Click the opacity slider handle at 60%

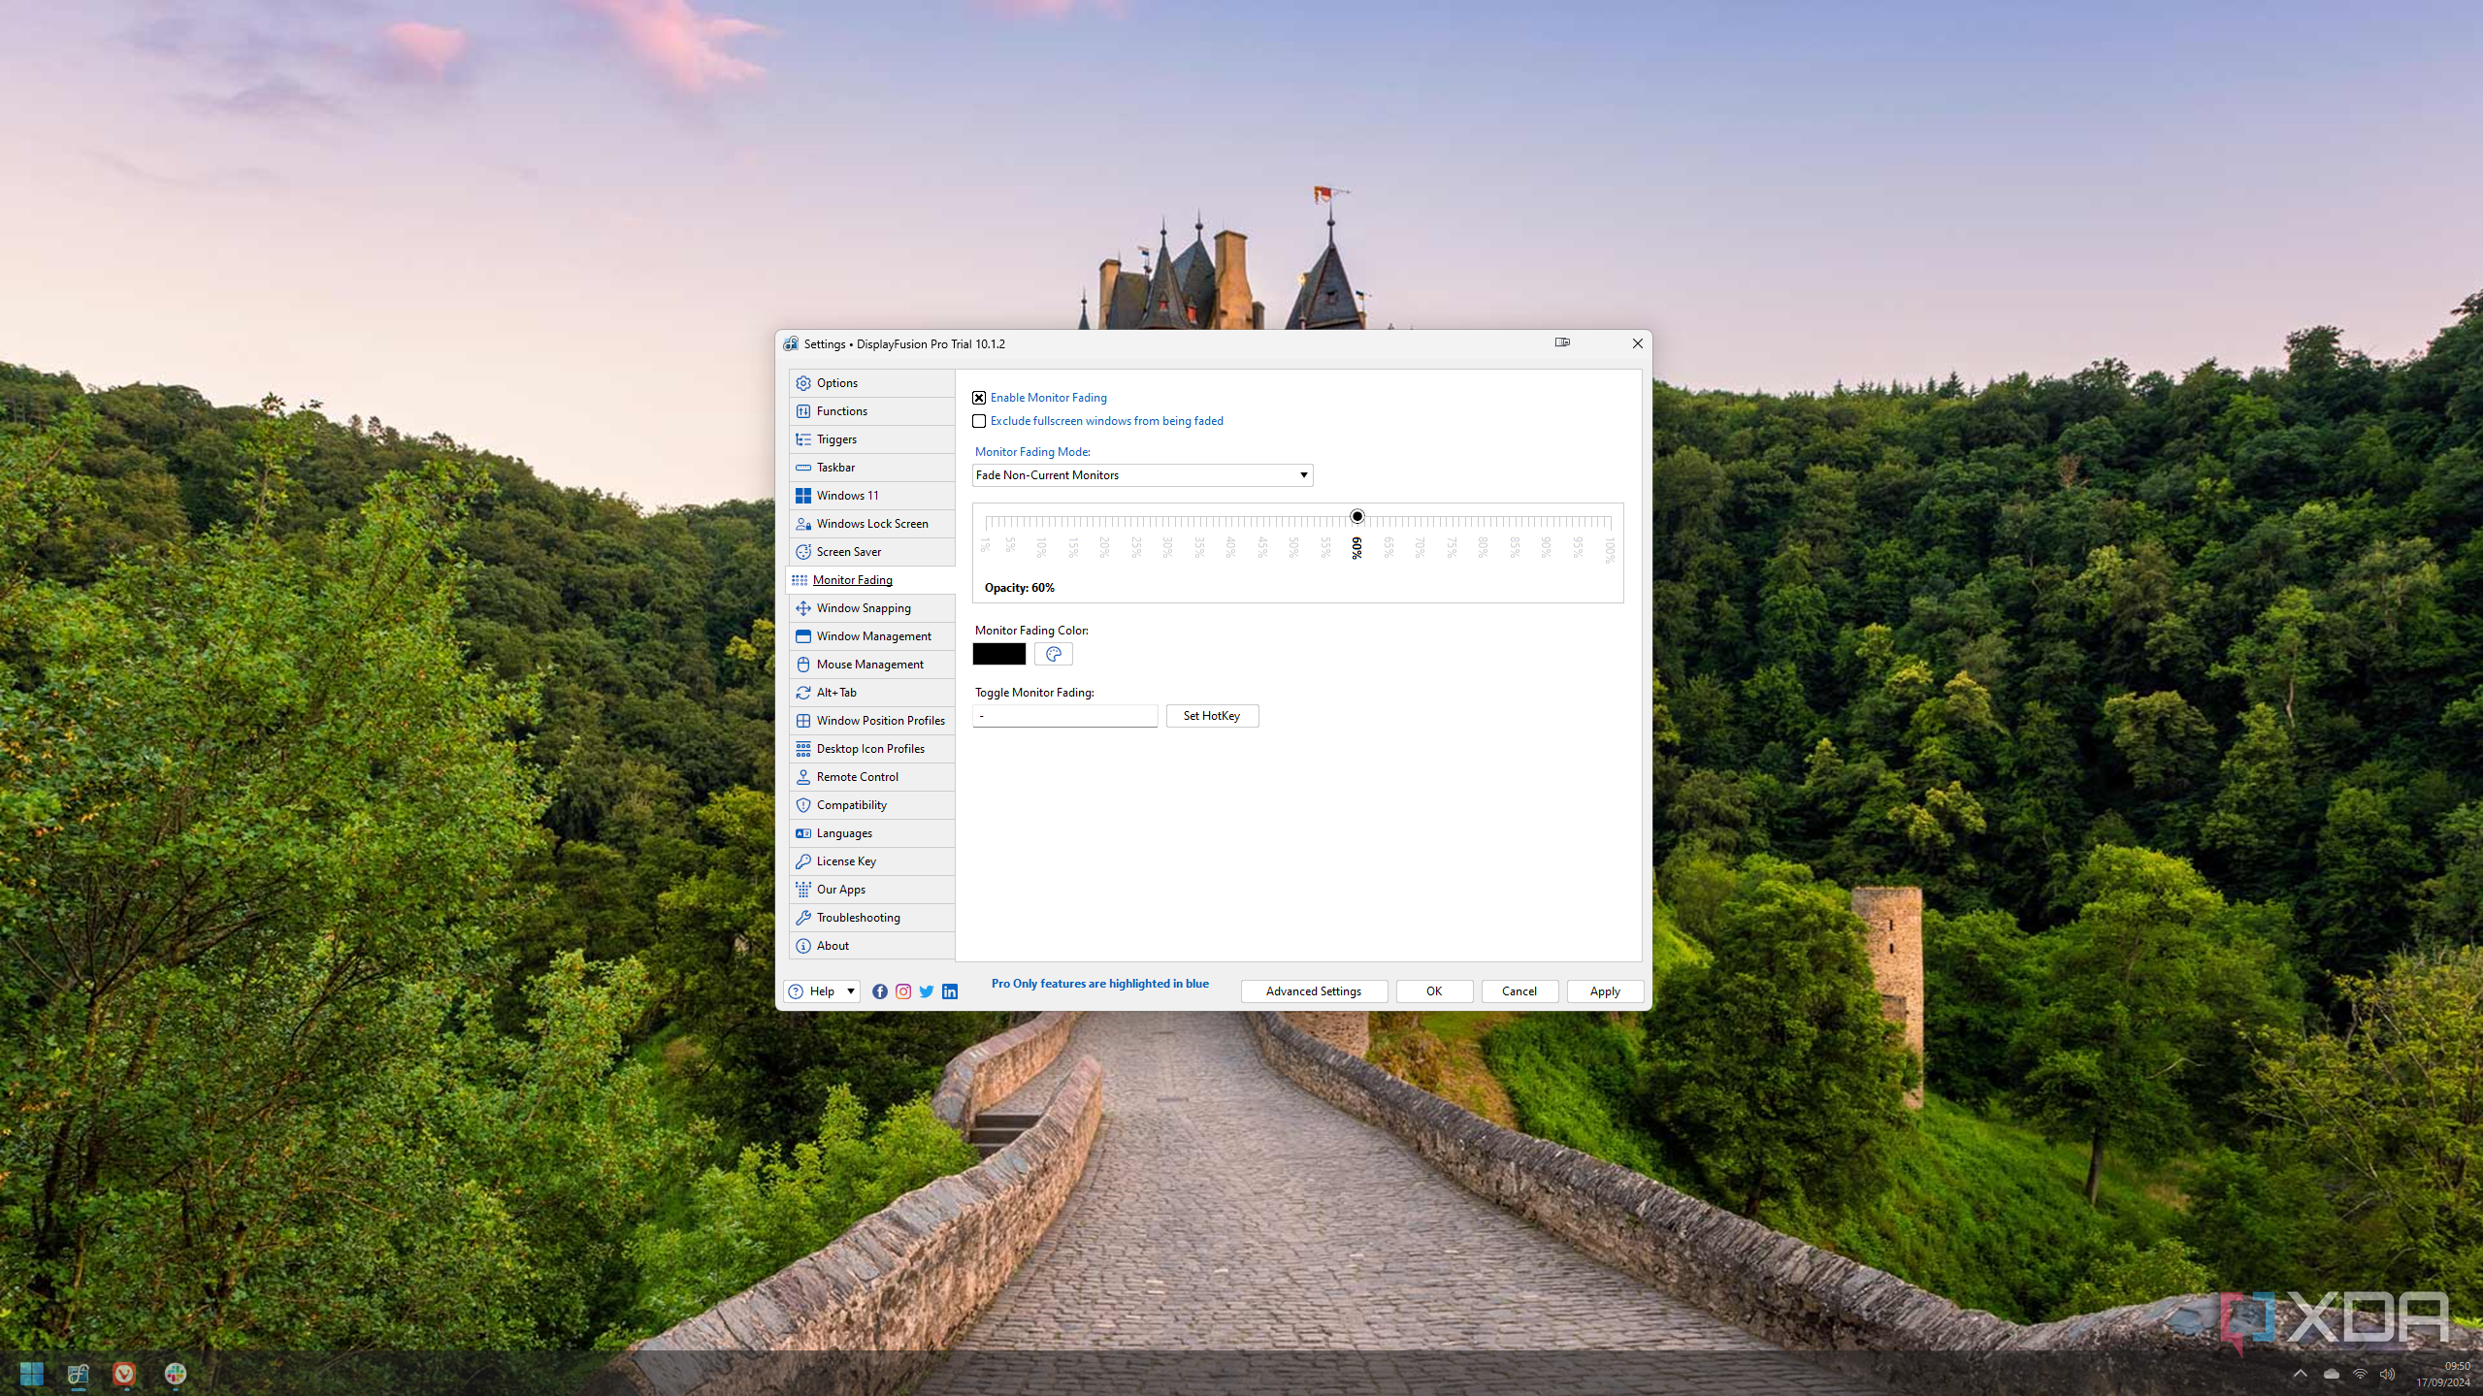click(1356, 516)
